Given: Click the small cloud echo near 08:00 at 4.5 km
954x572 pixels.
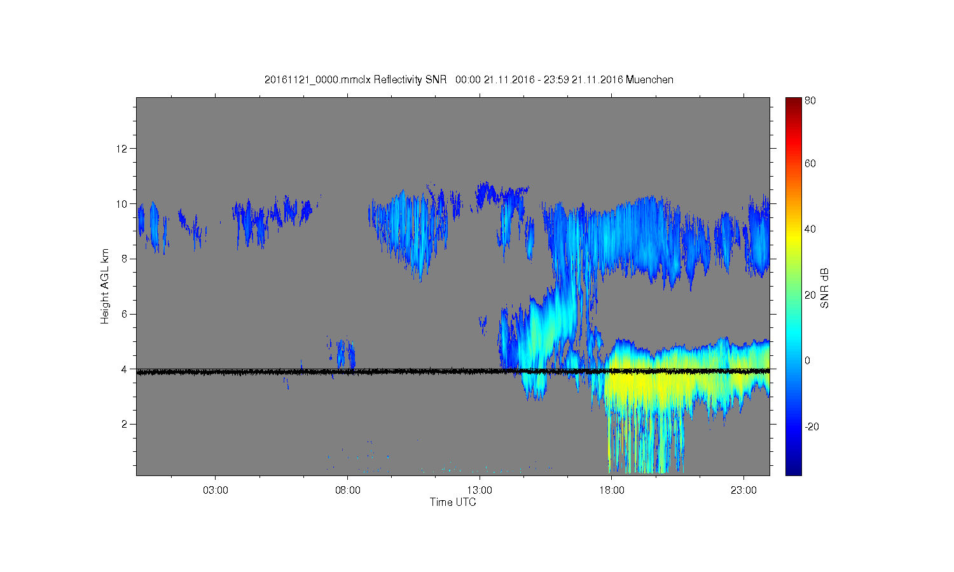Looking at the screenshot, I should tap(345, 353).
